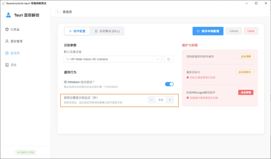Image resolution: width=271 pixels, height=159 pixels.
Task: Click the 重新初始化 label
Action: (193, 72)
